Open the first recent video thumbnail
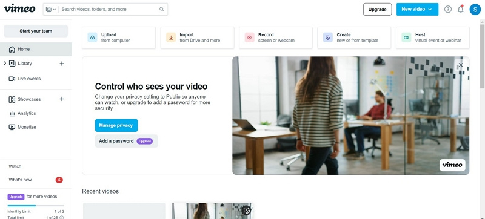This screenshot has width=485, height=219. coord(124,211)
